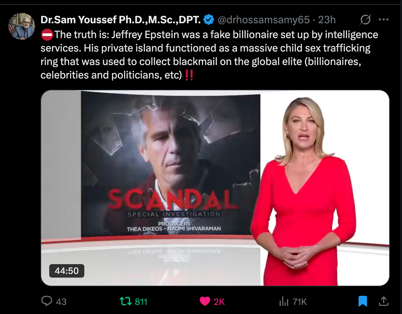Click the 811 repost count
The image size is (402, 314).
tap(141, 302)
